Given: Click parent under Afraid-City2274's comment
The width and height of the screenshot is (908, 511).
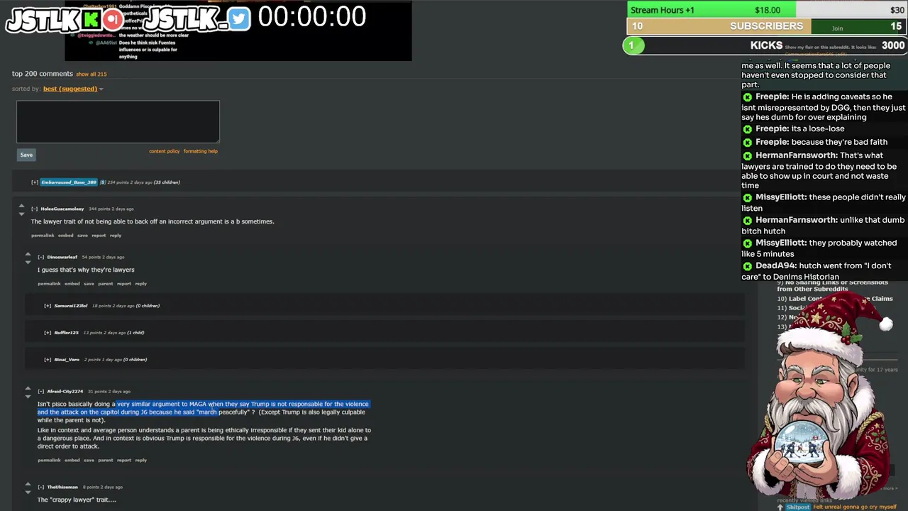Looking at the screenshot, I should click(x=106, y=461).
